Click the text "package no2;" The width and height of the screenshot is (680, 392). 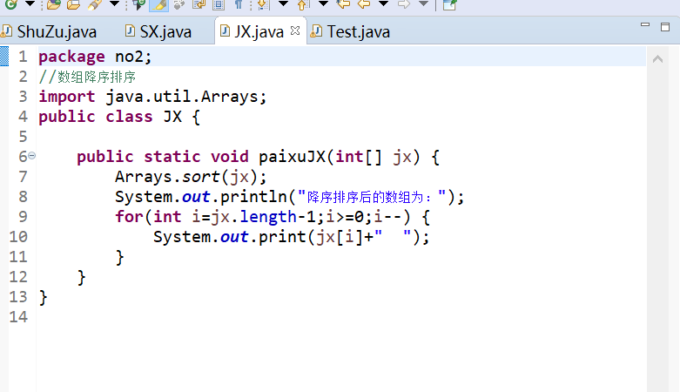point(95,57)
